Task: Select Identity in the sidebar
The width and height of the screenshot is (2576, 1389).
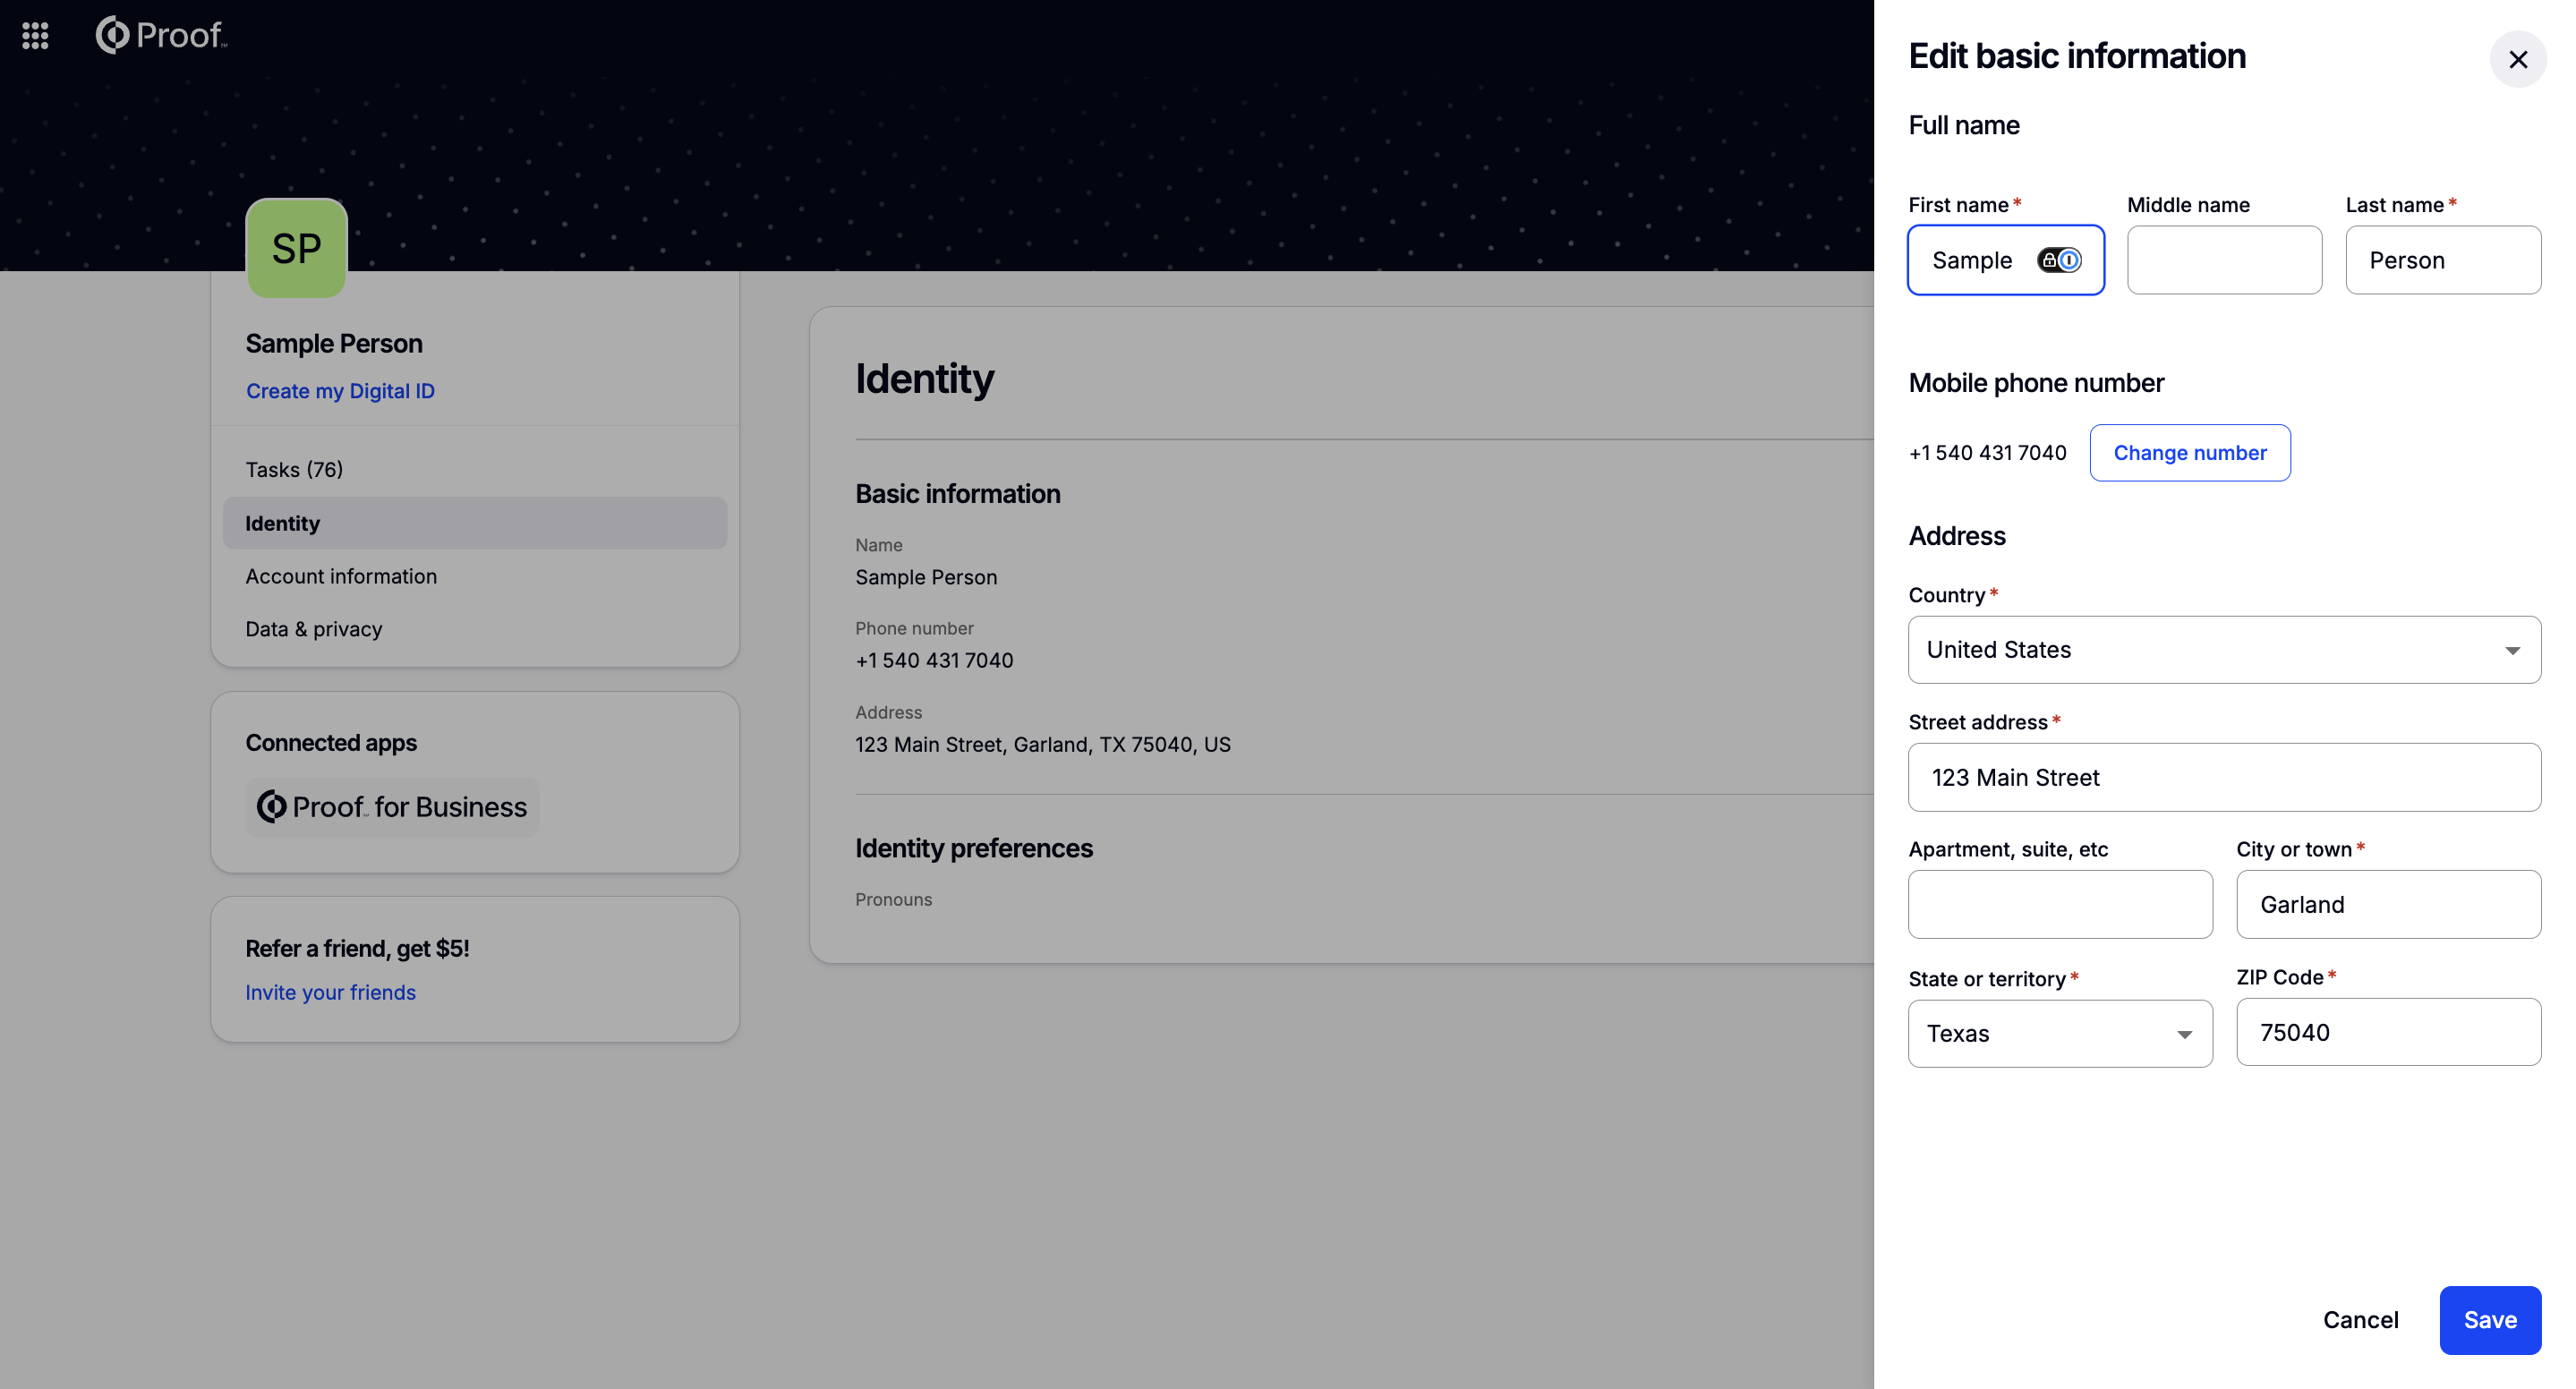Action: (475, 523)
